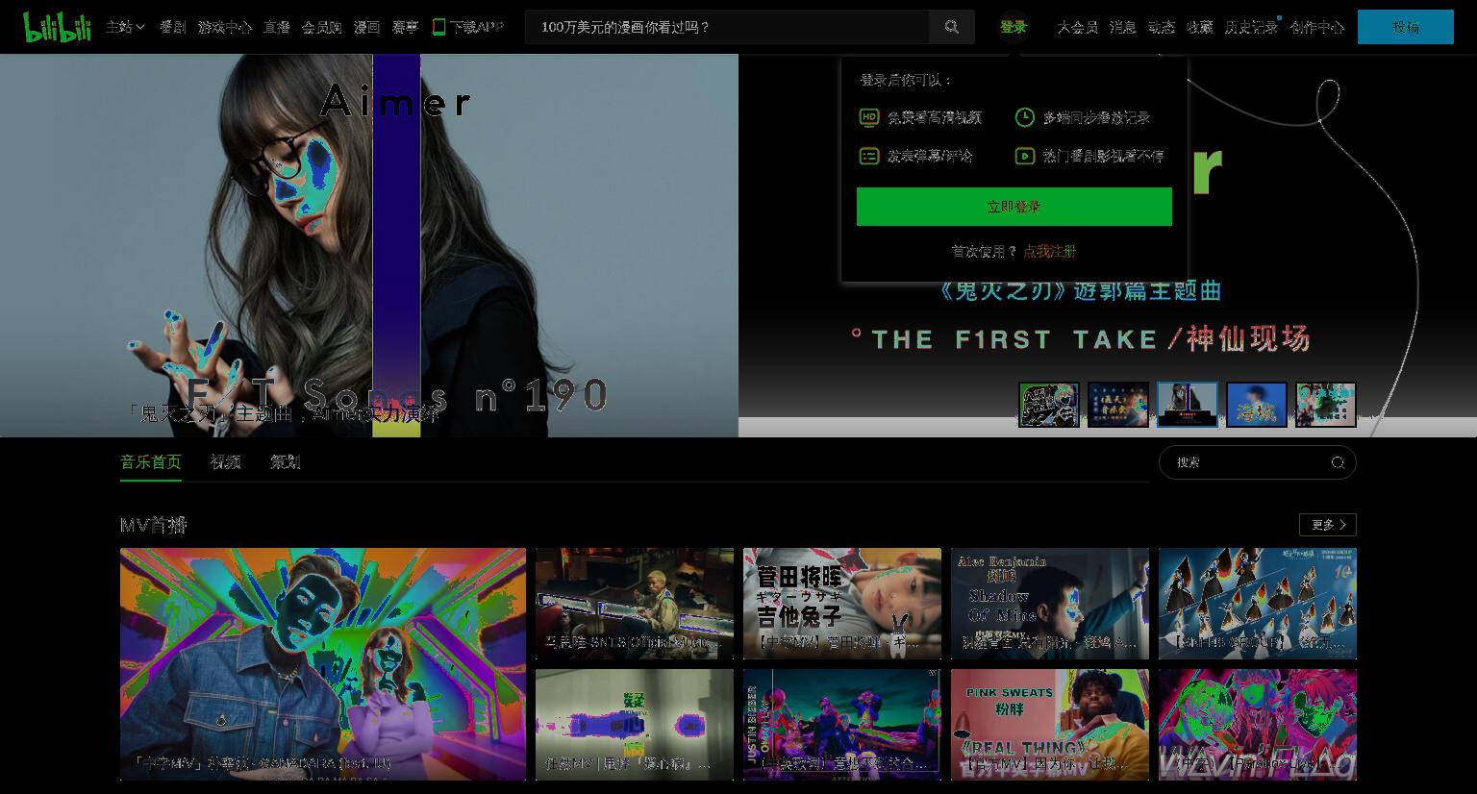The image size is (1477, 794).
Task: Open 动态 in the header
Action: pyautogui.click(x=1161, y=27)
